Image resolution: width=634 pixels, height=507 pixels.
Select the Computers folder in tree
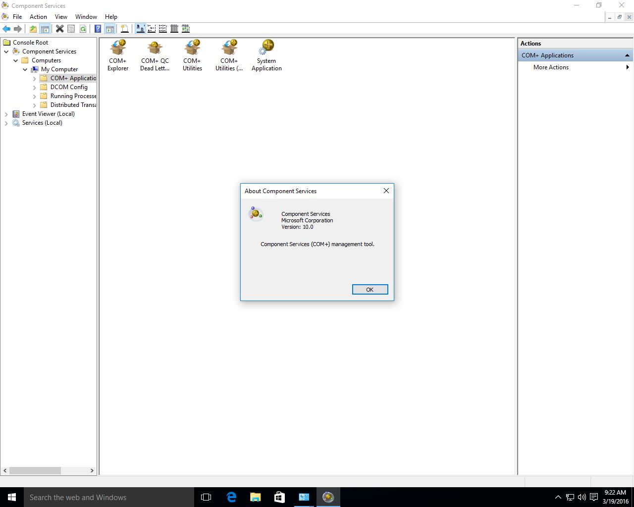coord(46,60)
